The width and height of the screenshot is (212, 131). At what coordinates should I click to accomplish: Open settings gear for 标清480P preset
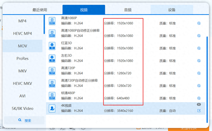[x=199, y=98]
